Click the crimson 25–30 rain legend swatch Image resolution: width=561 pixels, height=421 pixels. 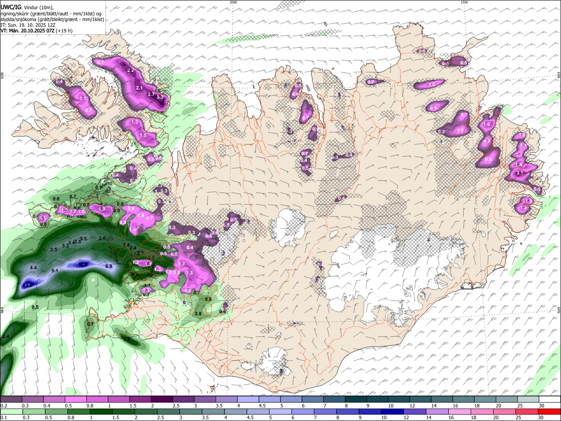(528, 411)
